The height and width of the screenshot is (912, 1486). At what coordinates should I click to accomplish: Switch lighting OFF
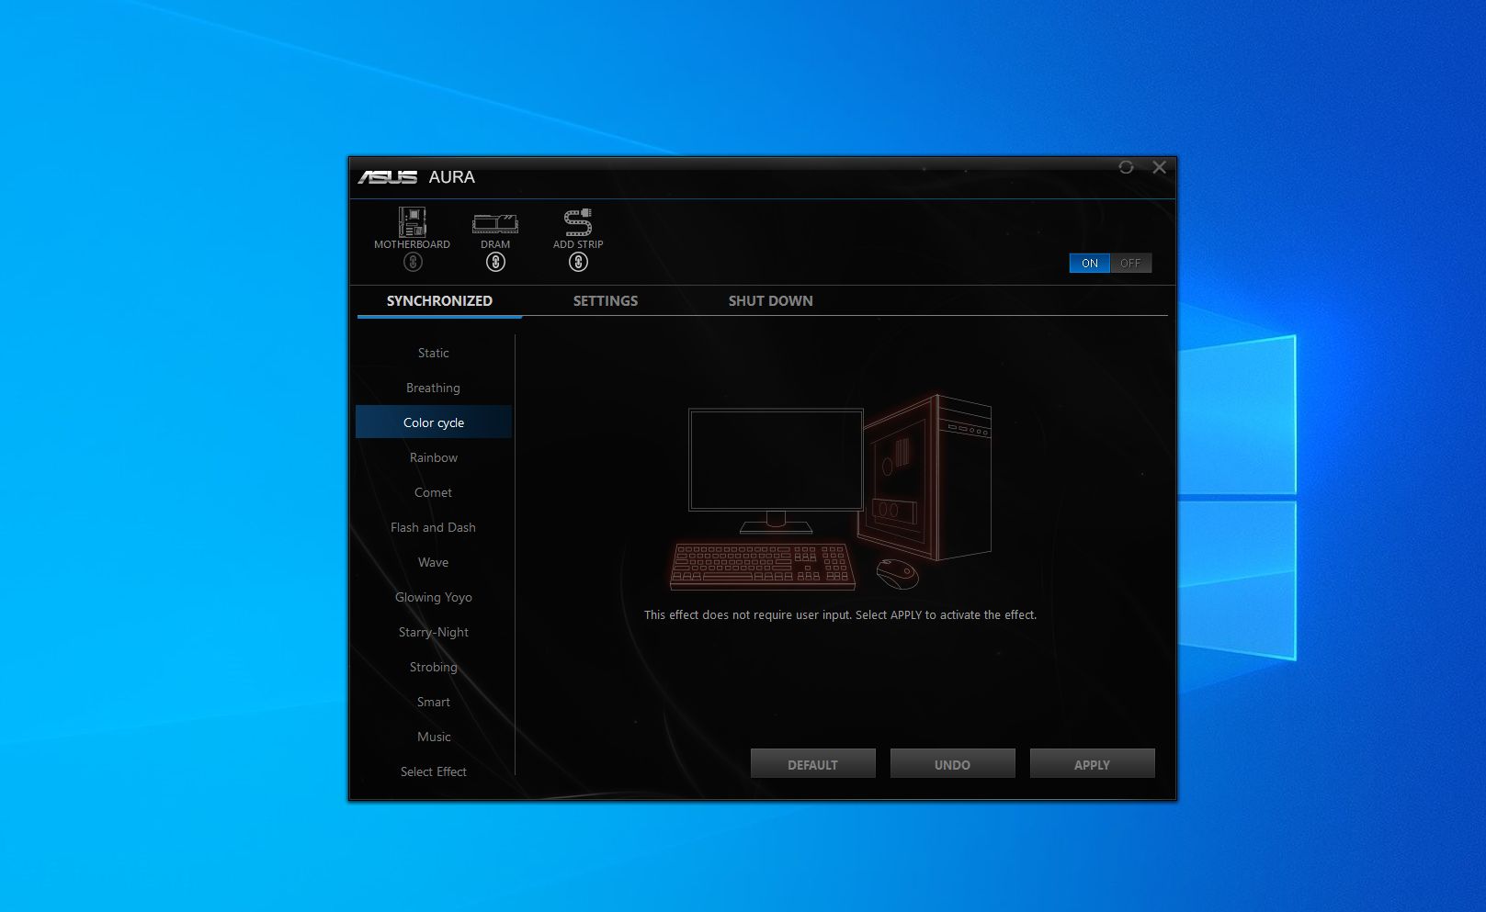tap(1130, 264)
